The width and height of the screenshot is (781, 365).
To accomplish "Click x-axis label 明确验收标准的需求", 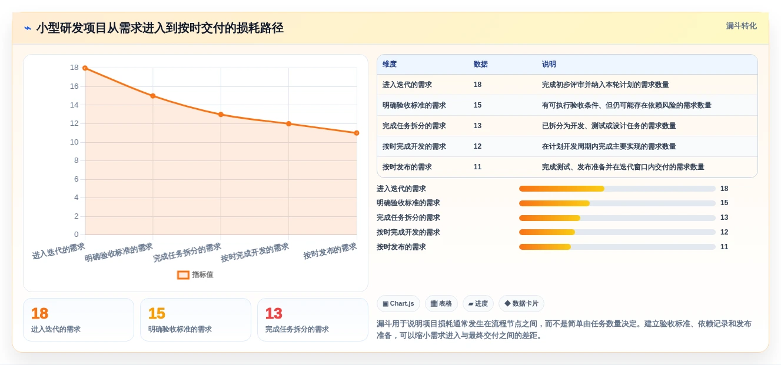I will 119,252.
